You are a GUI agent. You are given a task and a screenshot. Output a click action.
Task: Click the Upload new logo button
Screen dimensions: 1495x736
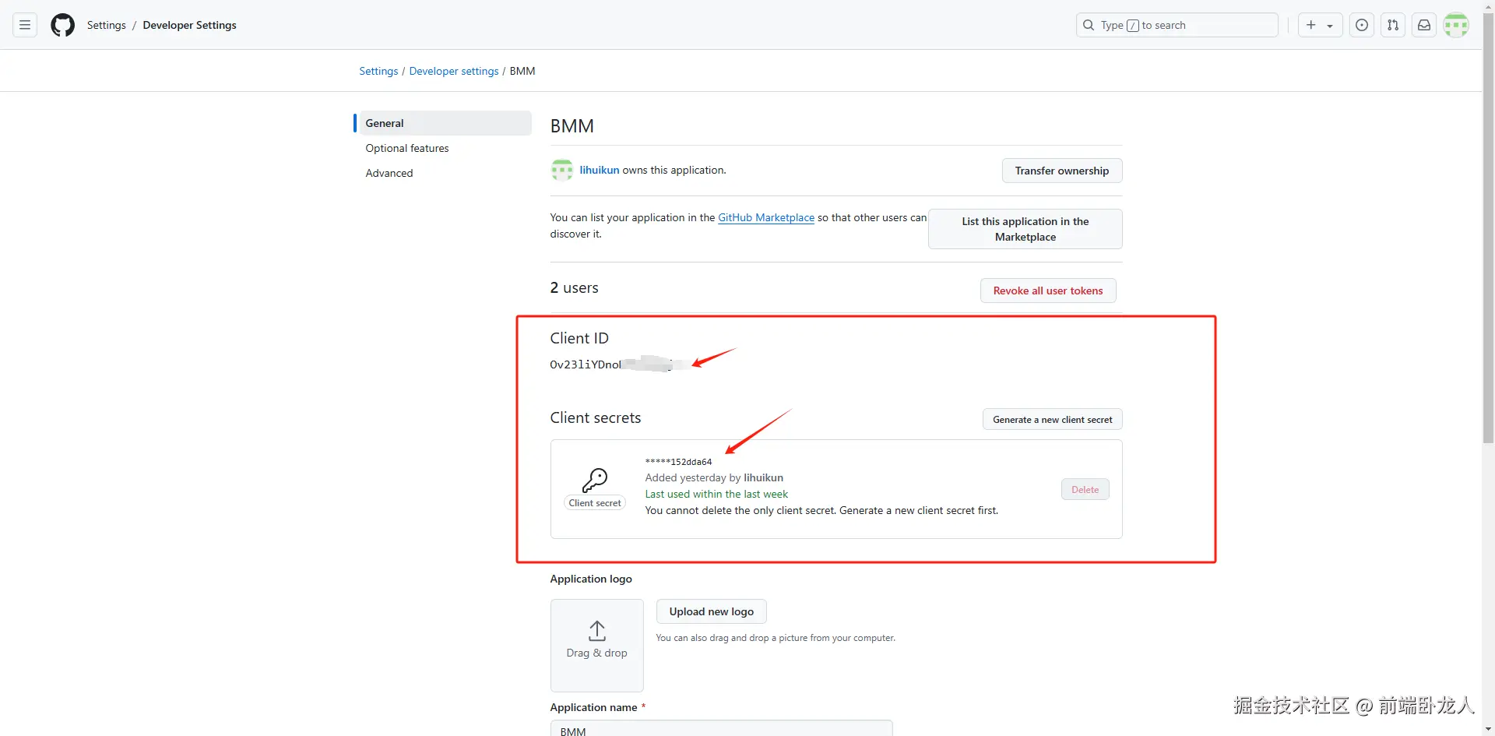point(711,611)
